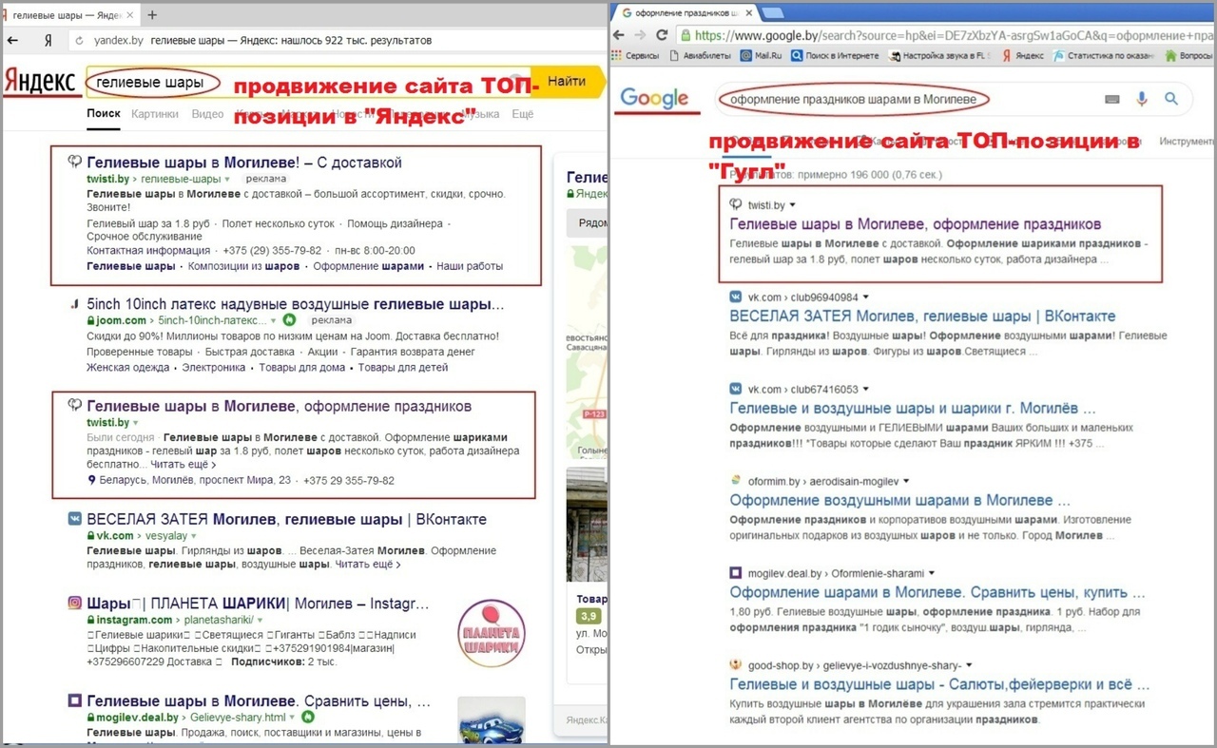The image size is (1217, 748).
Task: Open Google result 'Гелиевые и воздушные шары и шарики г. Могилёв'
Action: pos(913,408)
